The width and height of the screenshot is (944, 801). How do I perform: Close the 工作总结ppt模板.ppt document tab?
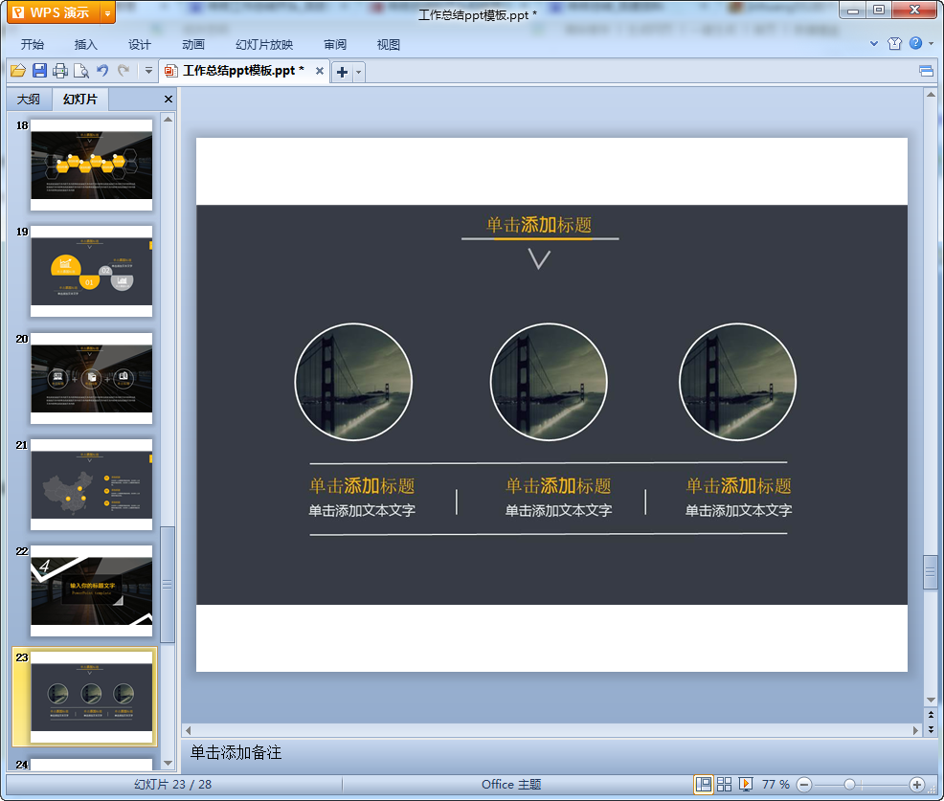tap(320, 71)
